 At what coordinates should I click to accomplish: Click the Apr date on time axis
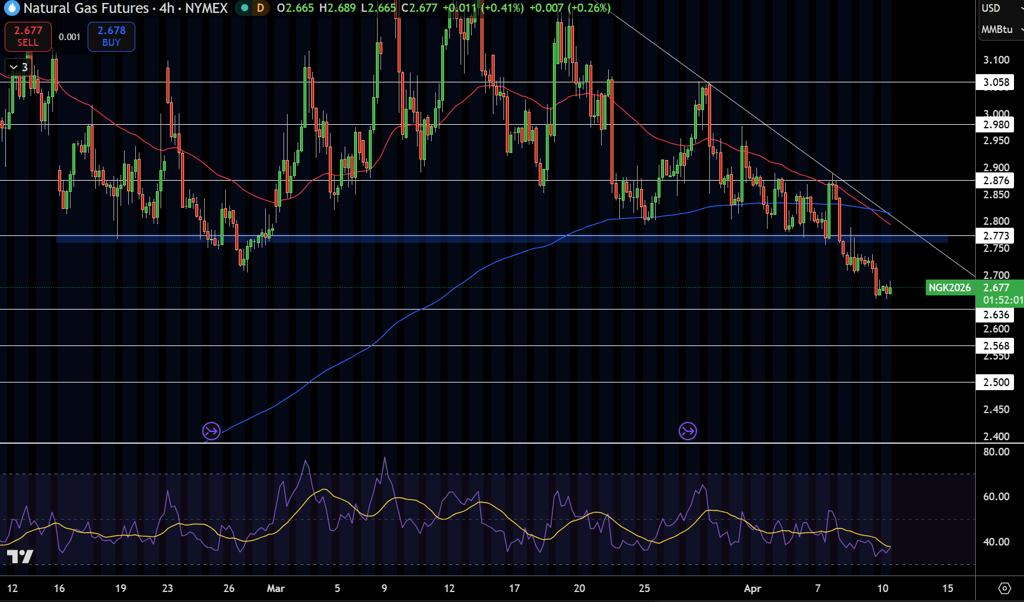752,588
